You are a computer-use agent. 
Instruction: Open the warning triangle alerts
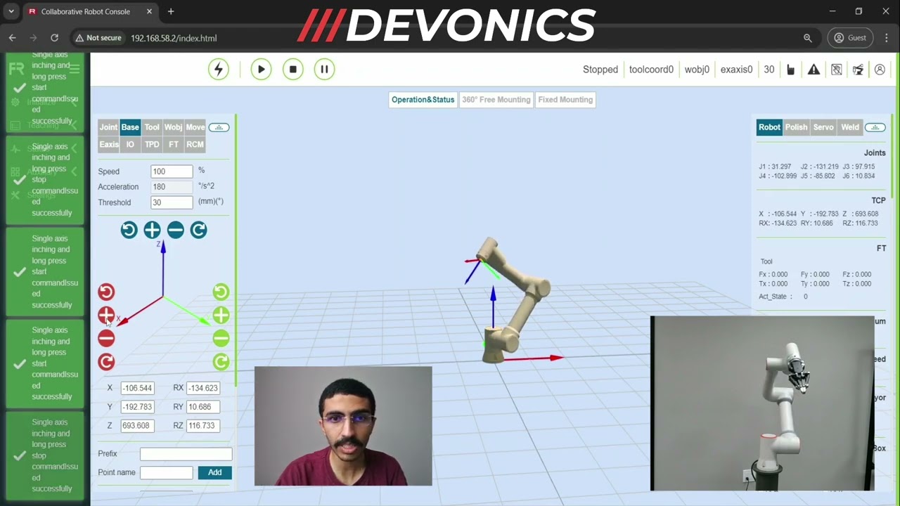[814, 70]
